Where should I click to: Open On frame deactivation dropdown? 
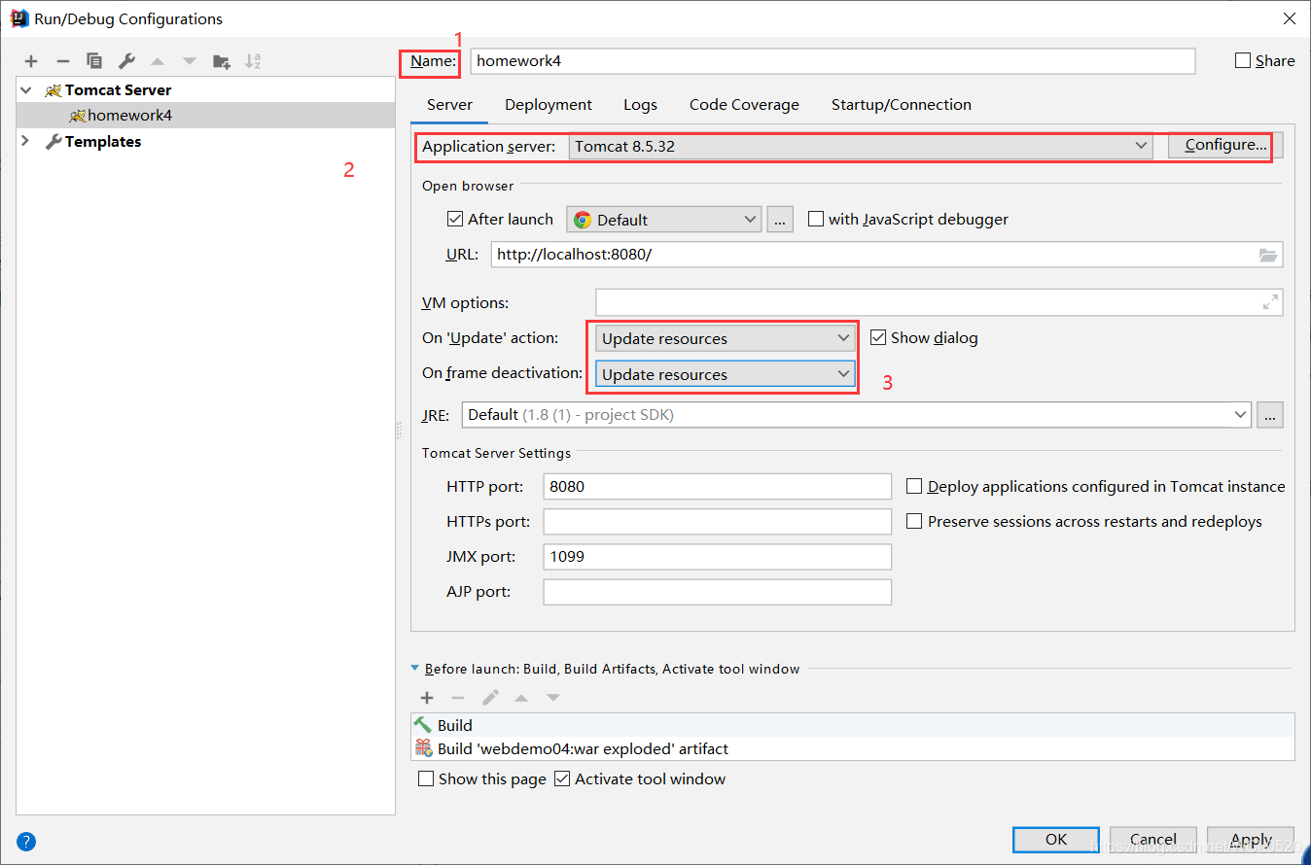click(726, 374)
